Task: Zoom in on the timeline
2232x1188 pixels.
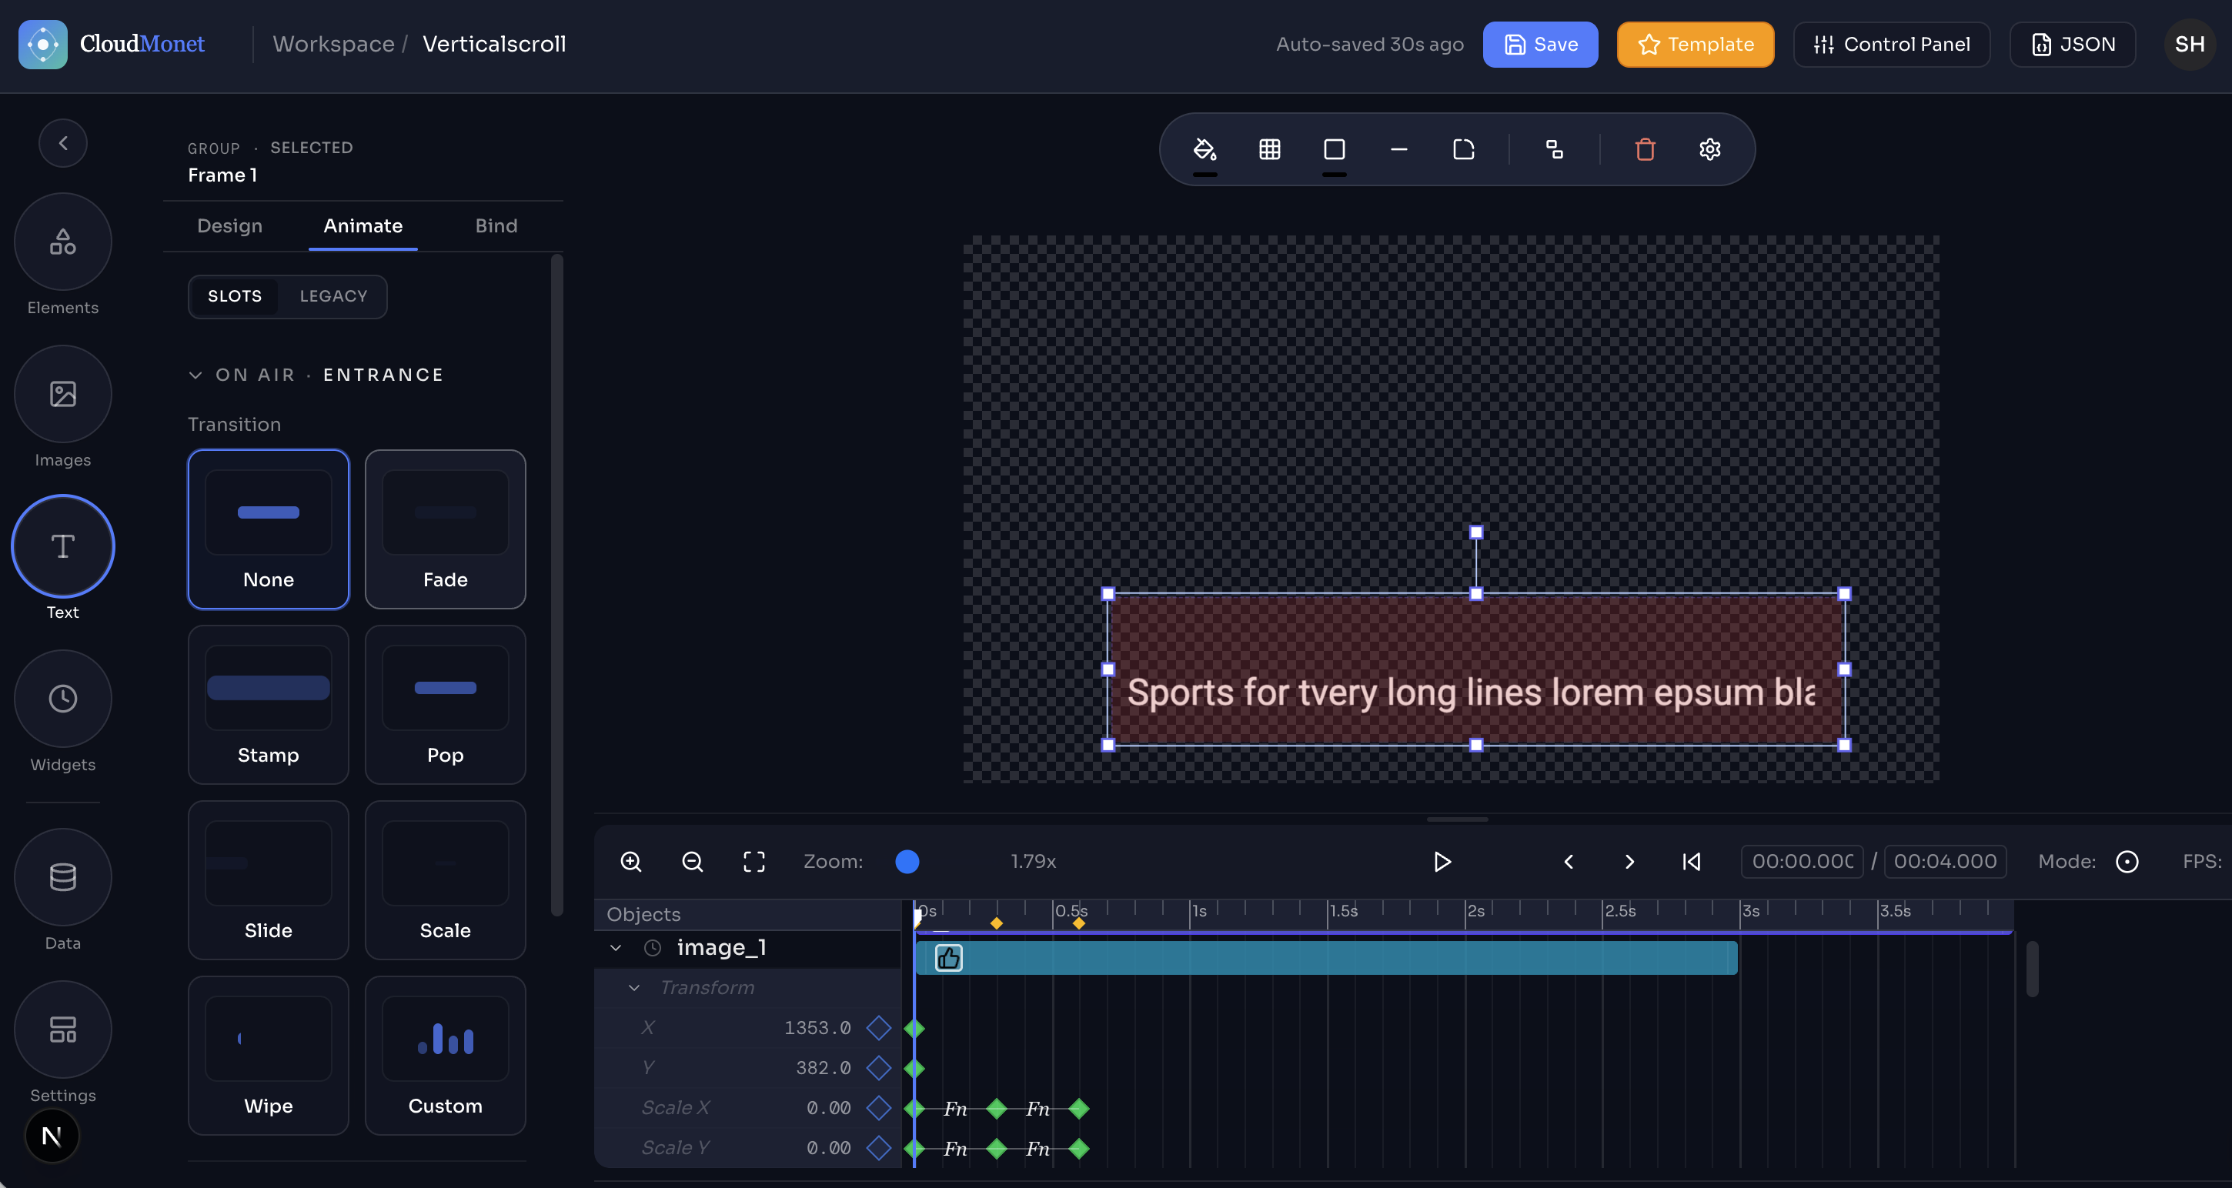Action: click(631, 861)
